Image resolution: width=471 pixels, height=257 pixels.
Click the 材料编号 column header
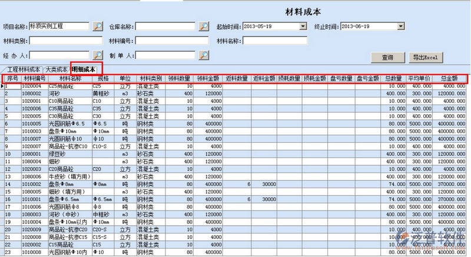pos(34,78)
